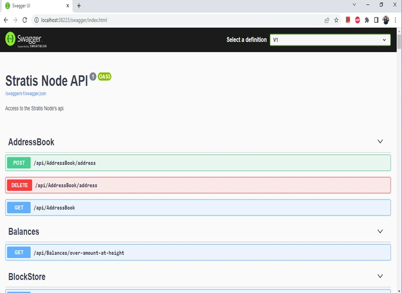Click the GET badge for Balances endpoint
402x293 pixels.
pyautogui.click(x=19, y=252)
